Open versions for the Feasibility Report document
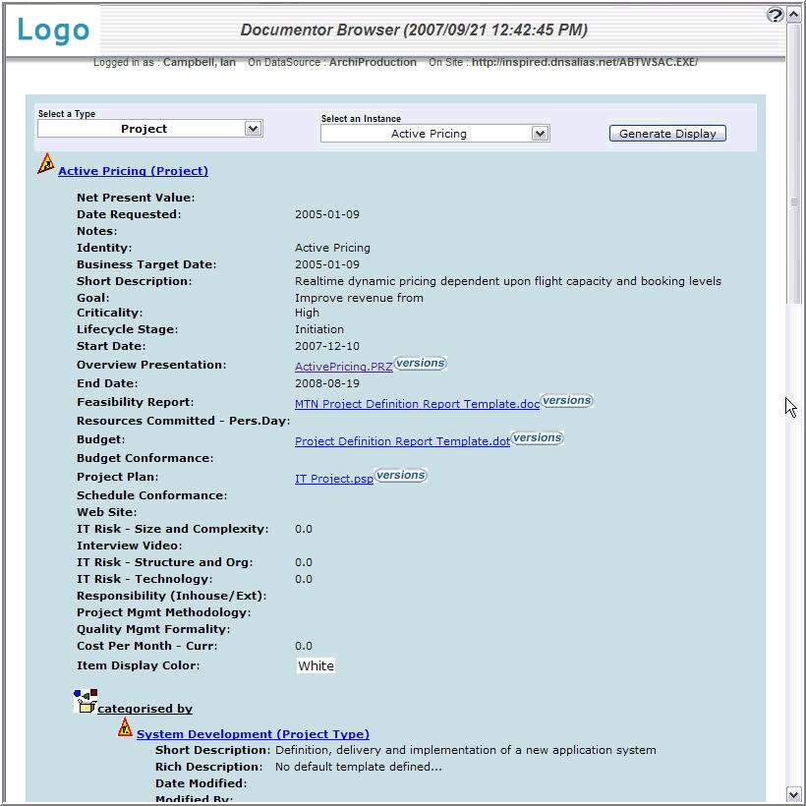 (x=566, y=400)
